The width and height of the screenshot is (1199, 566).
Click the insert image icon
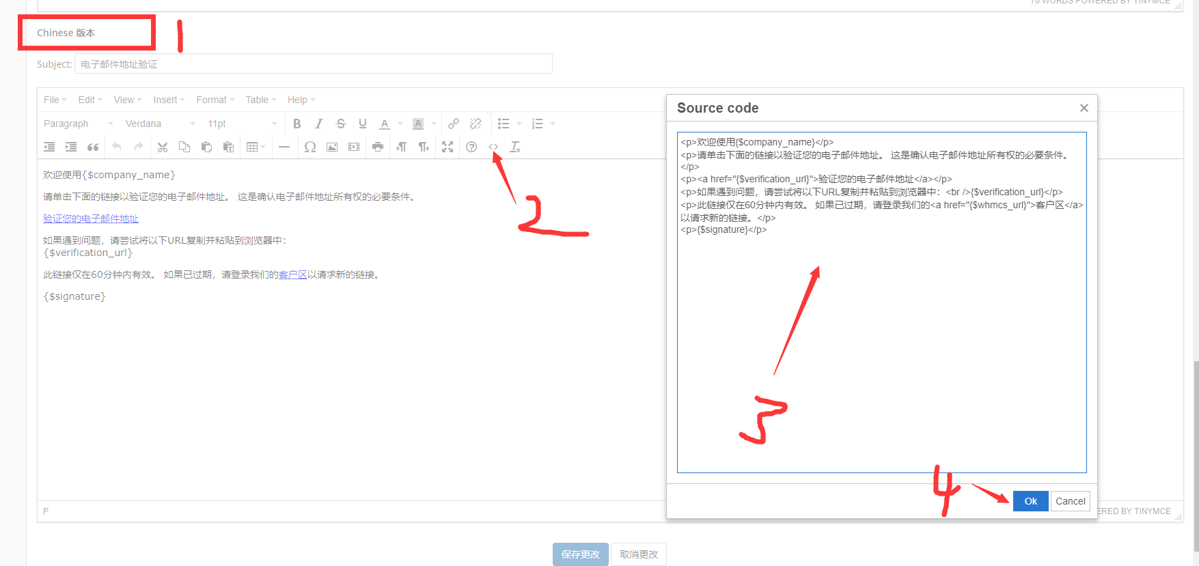[332, 147]
